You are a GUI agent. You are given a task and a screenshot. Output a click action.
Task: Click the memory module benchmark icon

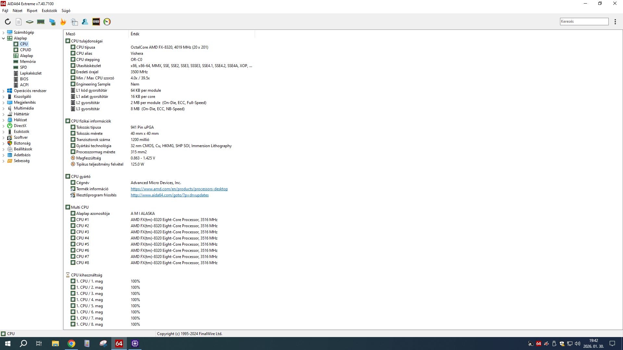(41, 22)
